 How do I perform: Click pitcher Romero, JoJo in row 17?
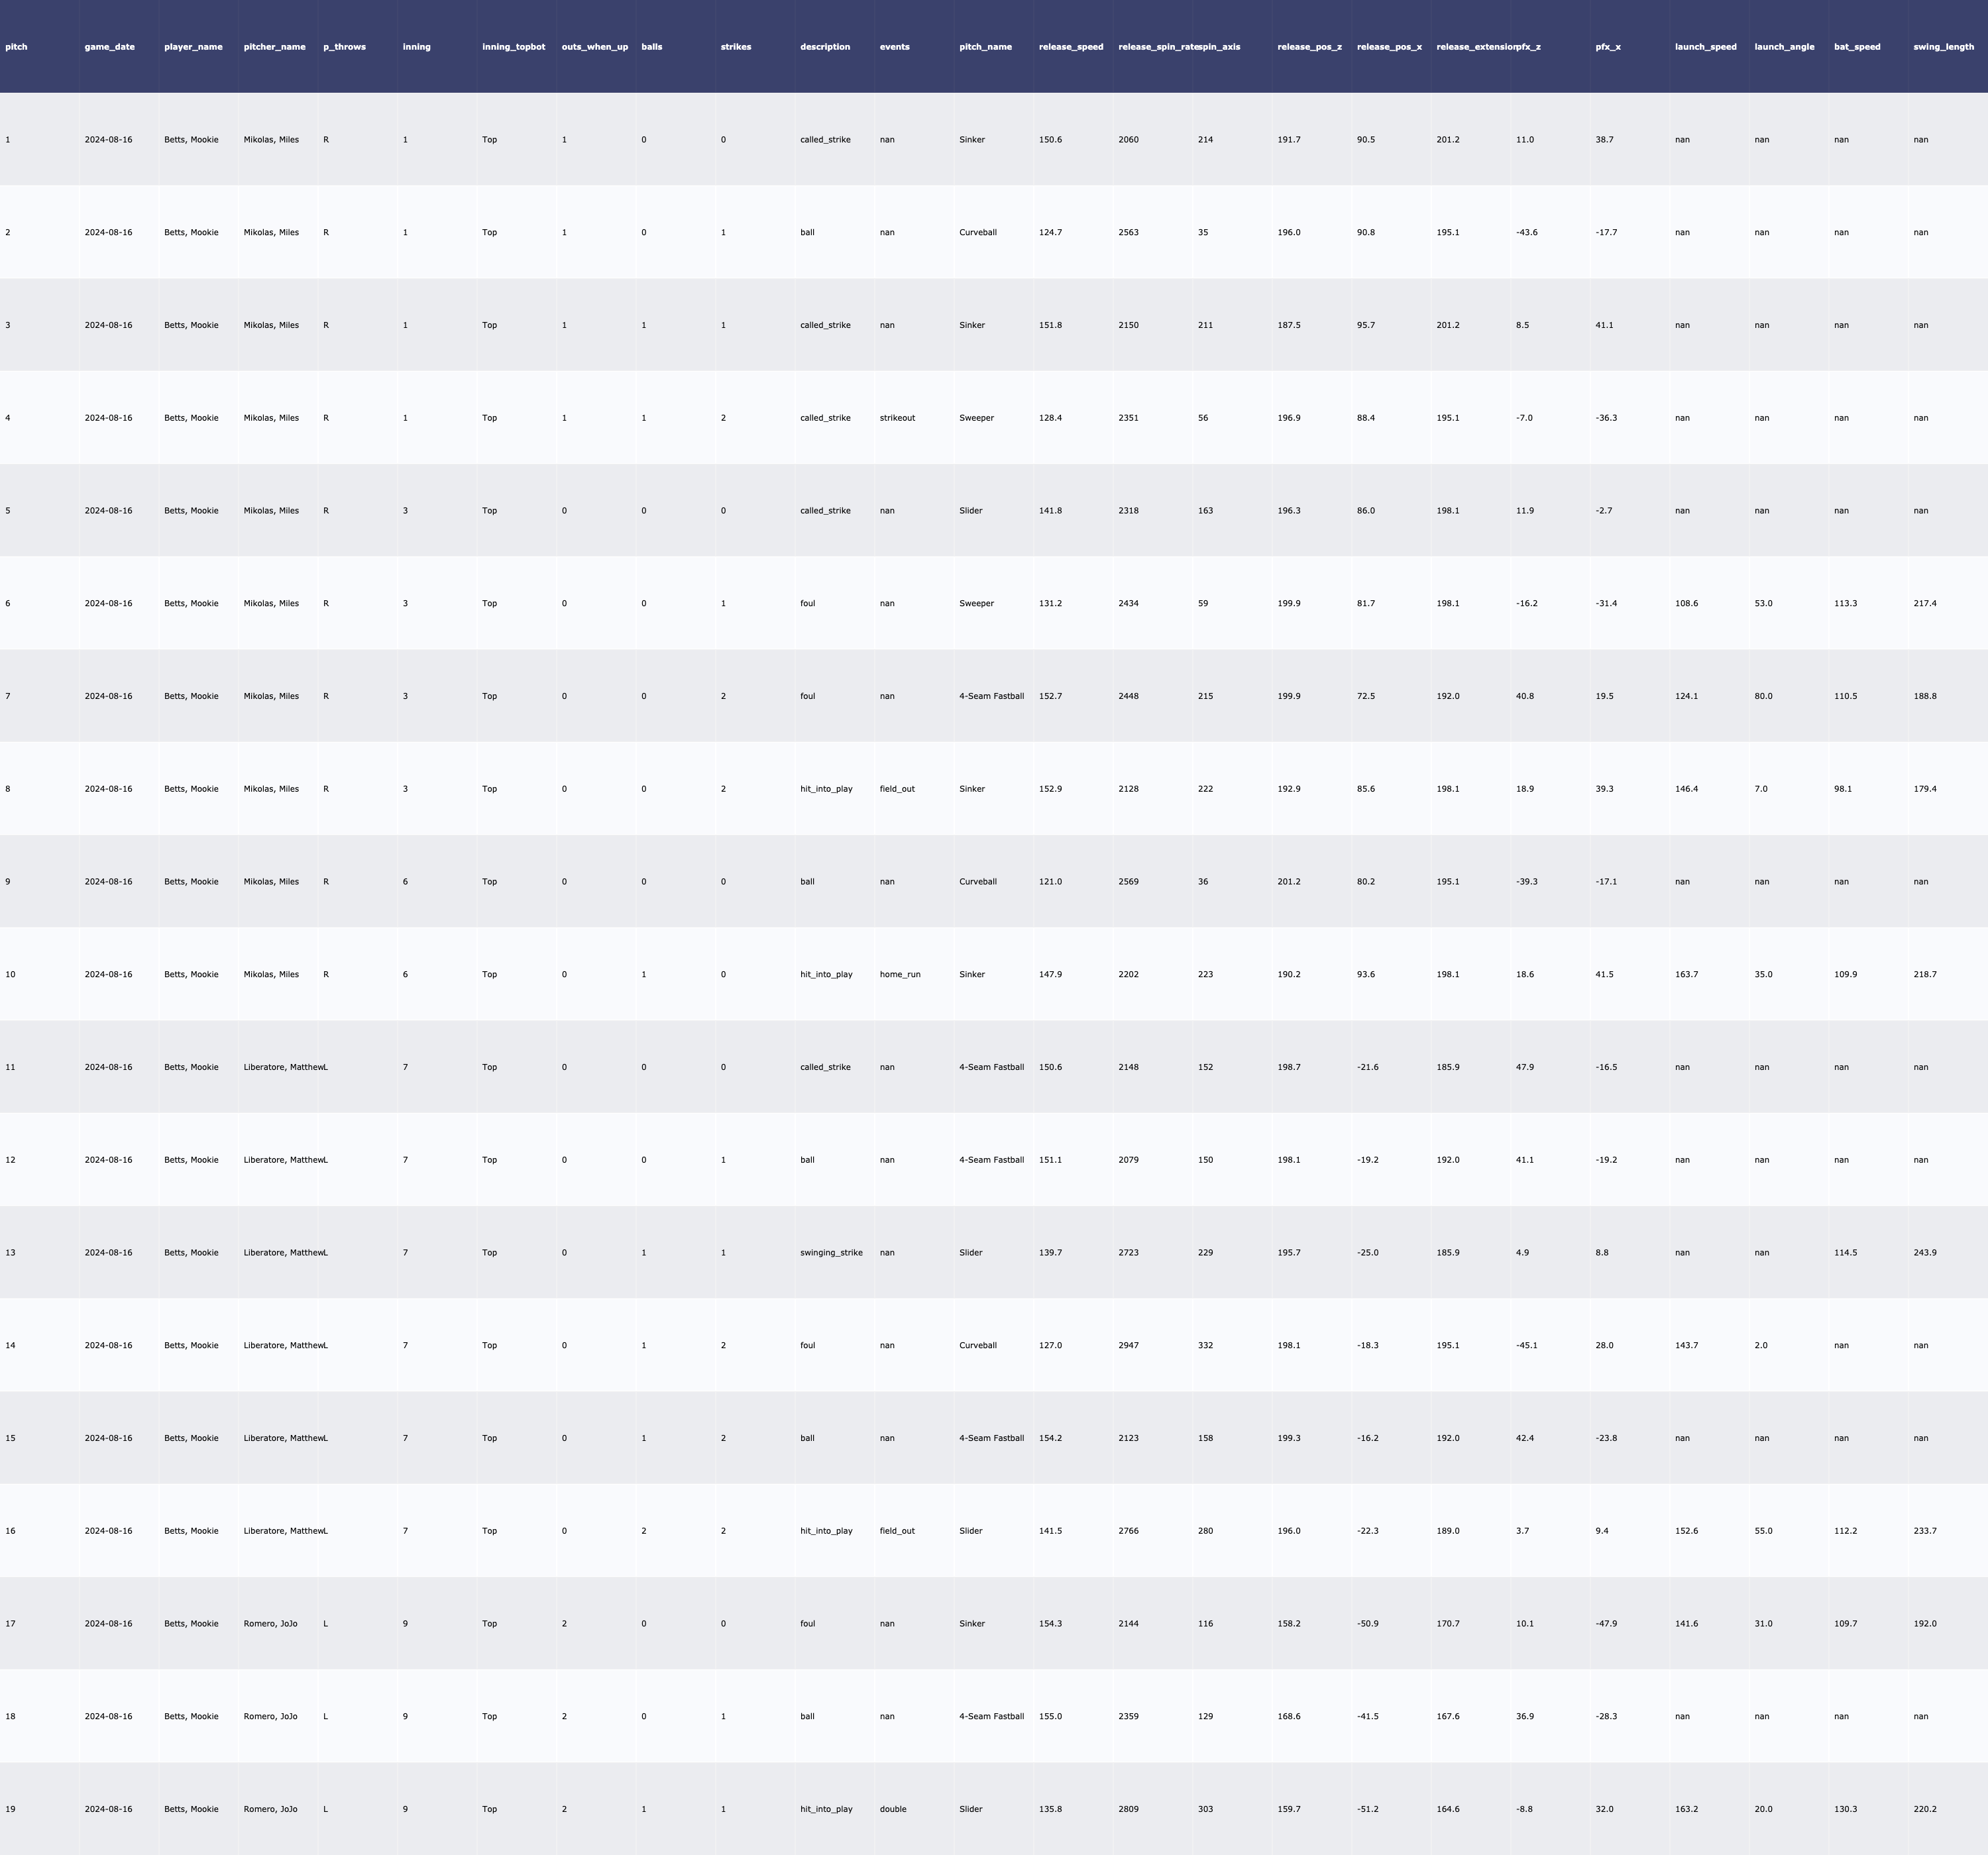pyautogui.click(x=270, y=1623)
